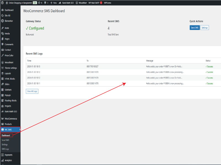The height and width of the screenshot is (165, 221).
Task: Click the View All Logs button
Action: (x=32, y=91)
